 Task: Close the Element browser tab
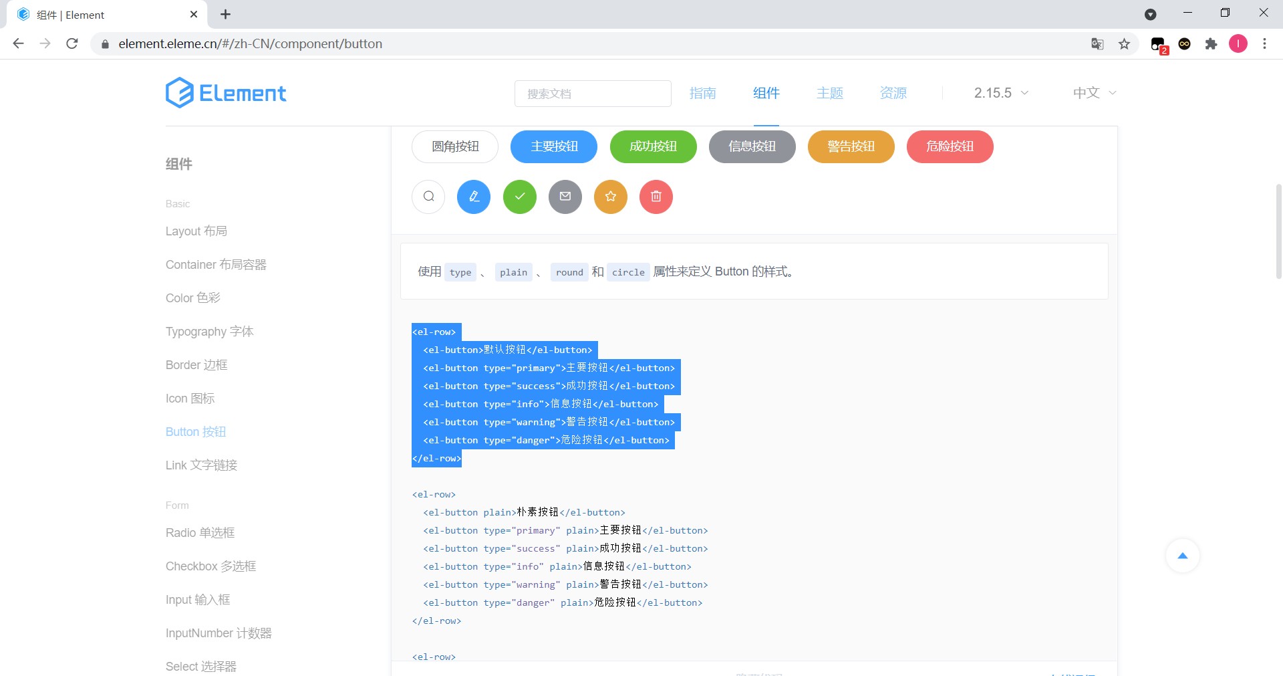coord(194,14)
